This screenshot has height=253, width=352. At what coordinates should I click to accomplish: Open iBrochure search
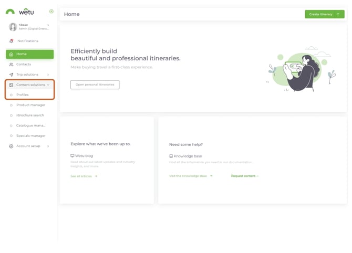(29, 115)
